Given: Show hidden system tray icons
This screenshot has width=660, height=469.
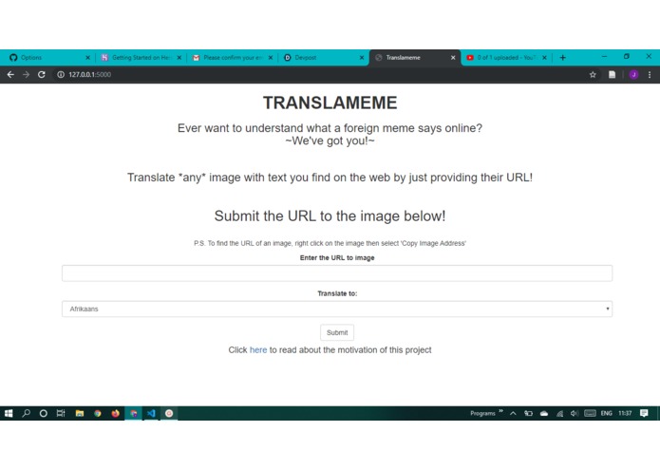Looking at the screenshot, I should tap(513, 414).
